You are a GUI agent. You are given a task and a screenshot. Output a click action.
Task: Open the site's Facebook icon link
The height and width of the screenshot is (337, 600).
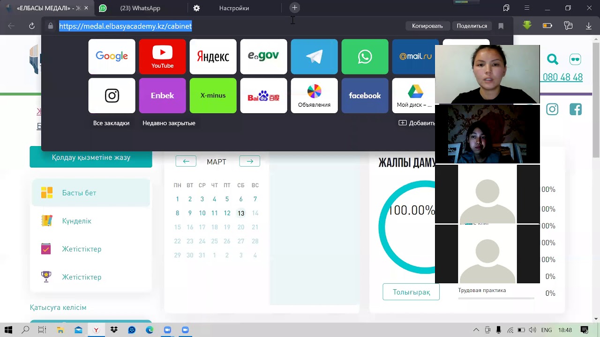[576, 110]
